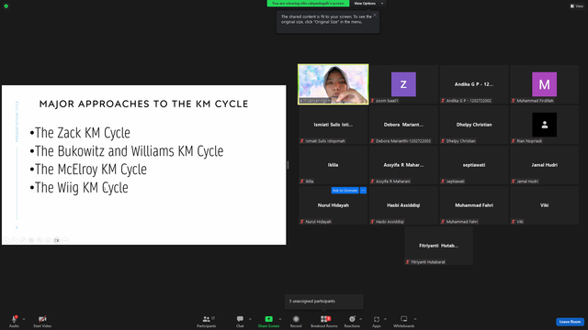Screen dimensions: 588x330
Task: Click the muted mic icon beside septiawati's name
Action: (x=443, y=181)
